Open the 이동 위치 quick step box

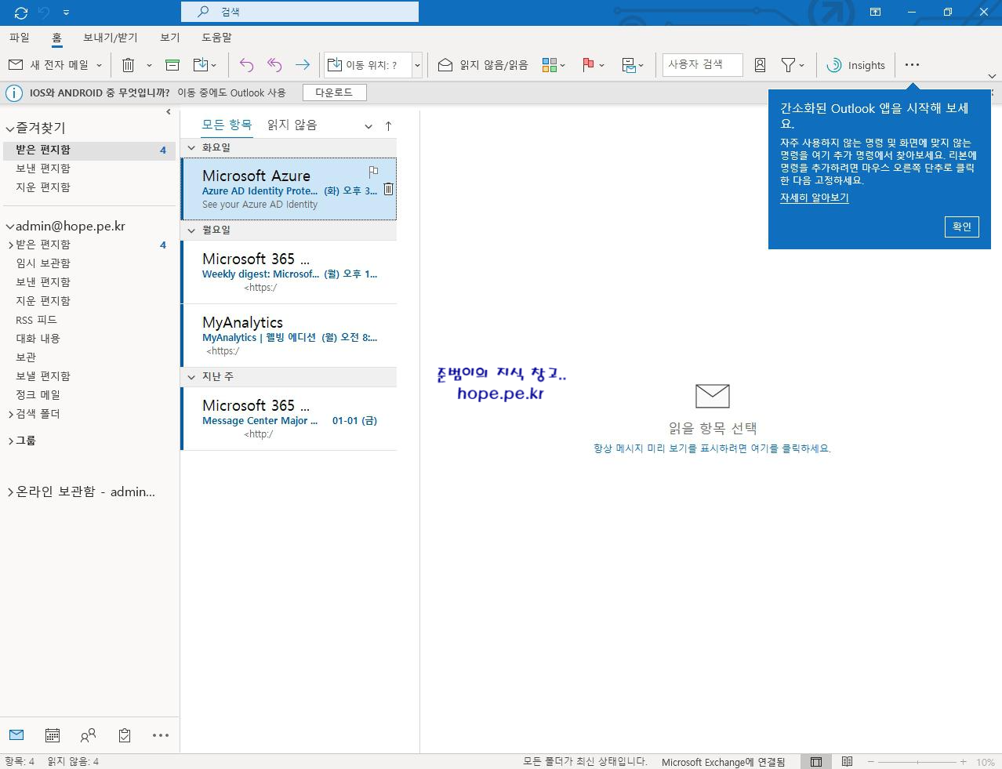tap(367, 65)
